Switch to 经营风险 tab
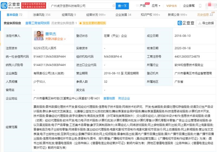The image size is (217, 152). pyautogui.click(x=69, y=15)
